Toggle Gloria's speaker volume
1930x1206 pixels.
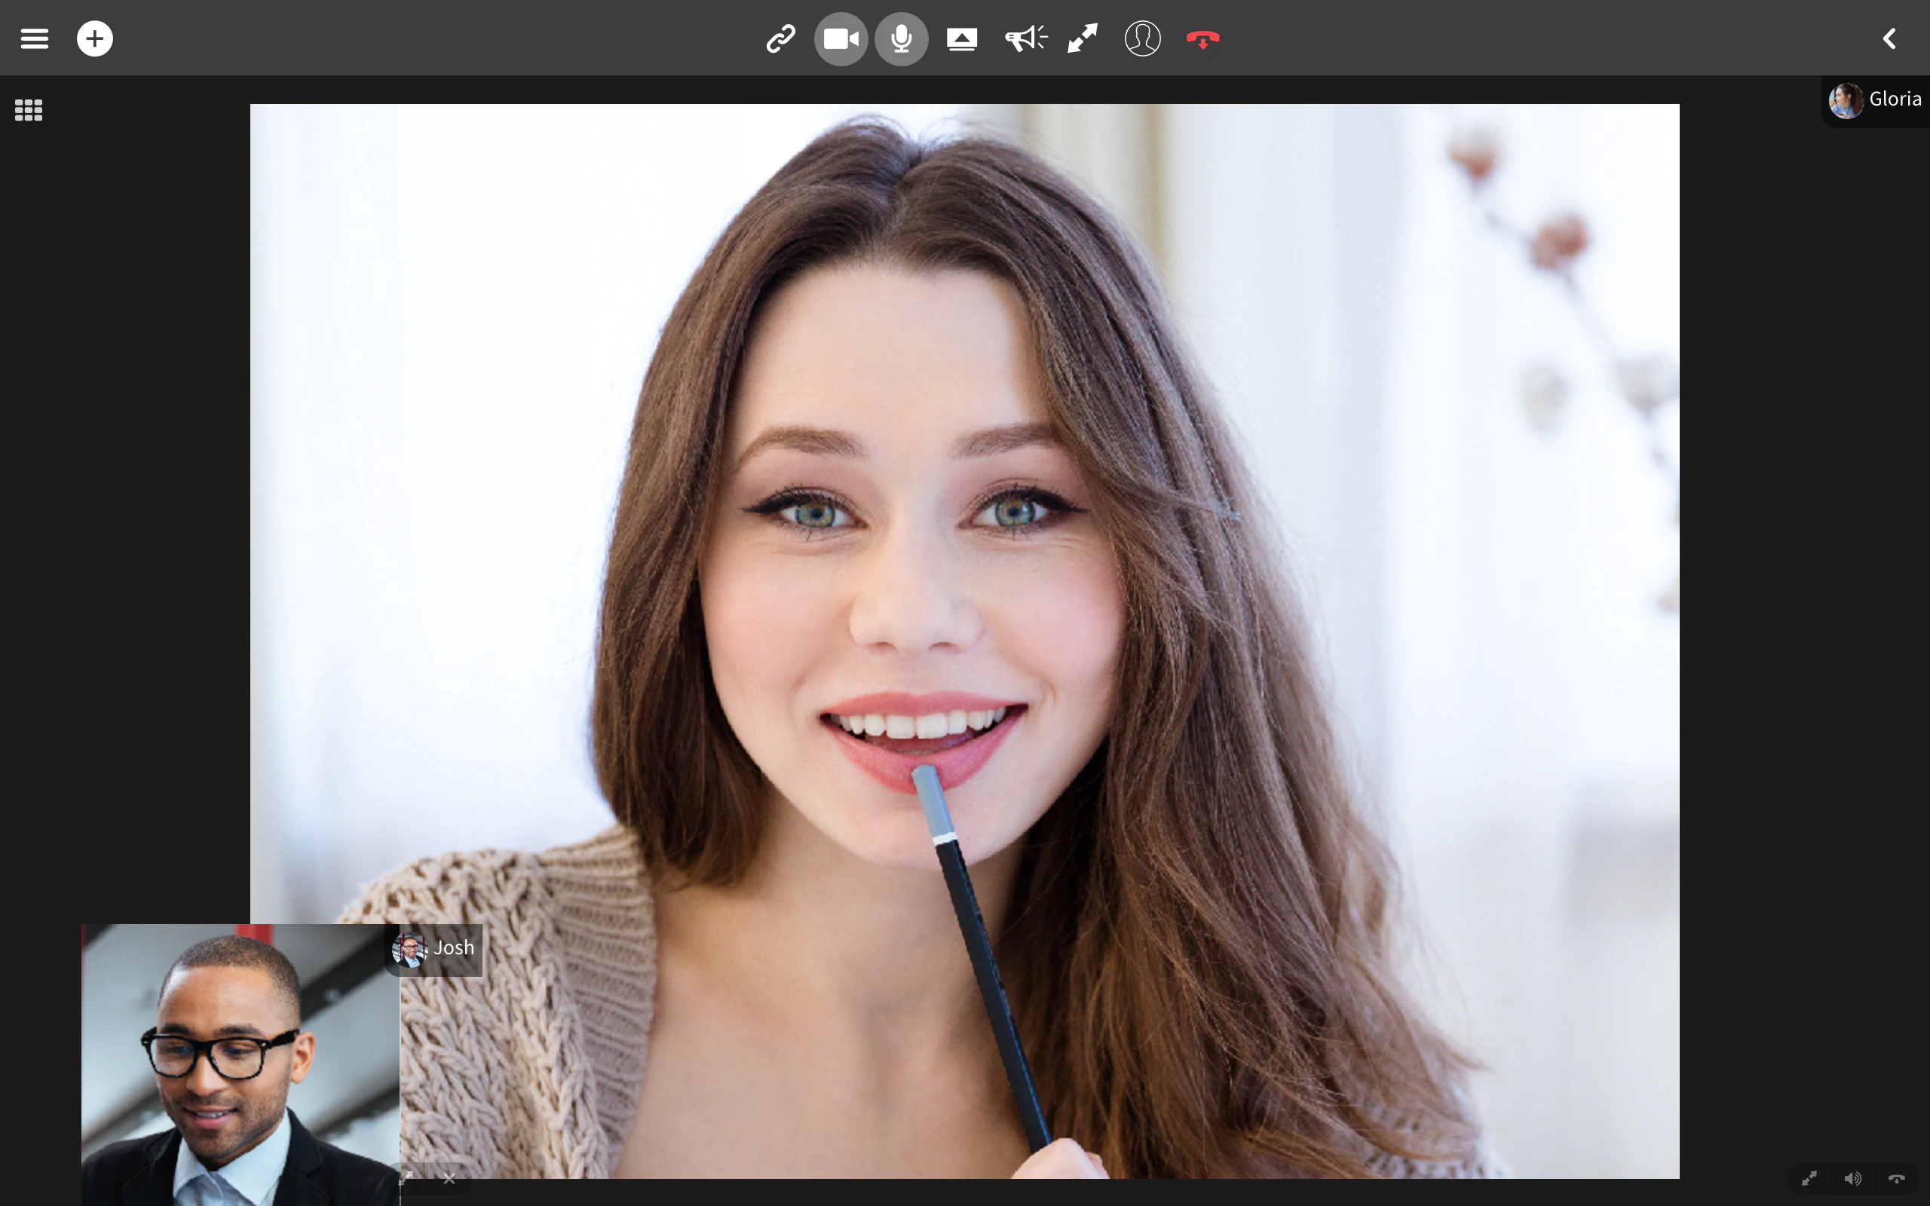coord(1852,1178)
